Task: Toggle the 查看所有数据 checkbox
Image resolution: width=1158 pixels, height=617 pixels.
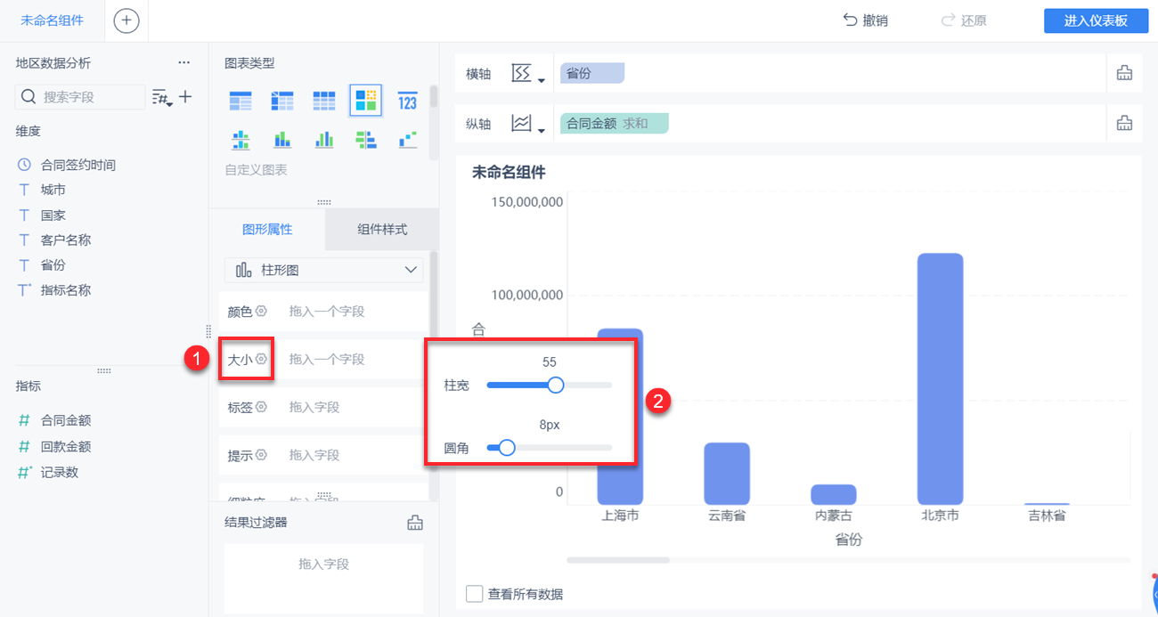Action: (475, 594)
